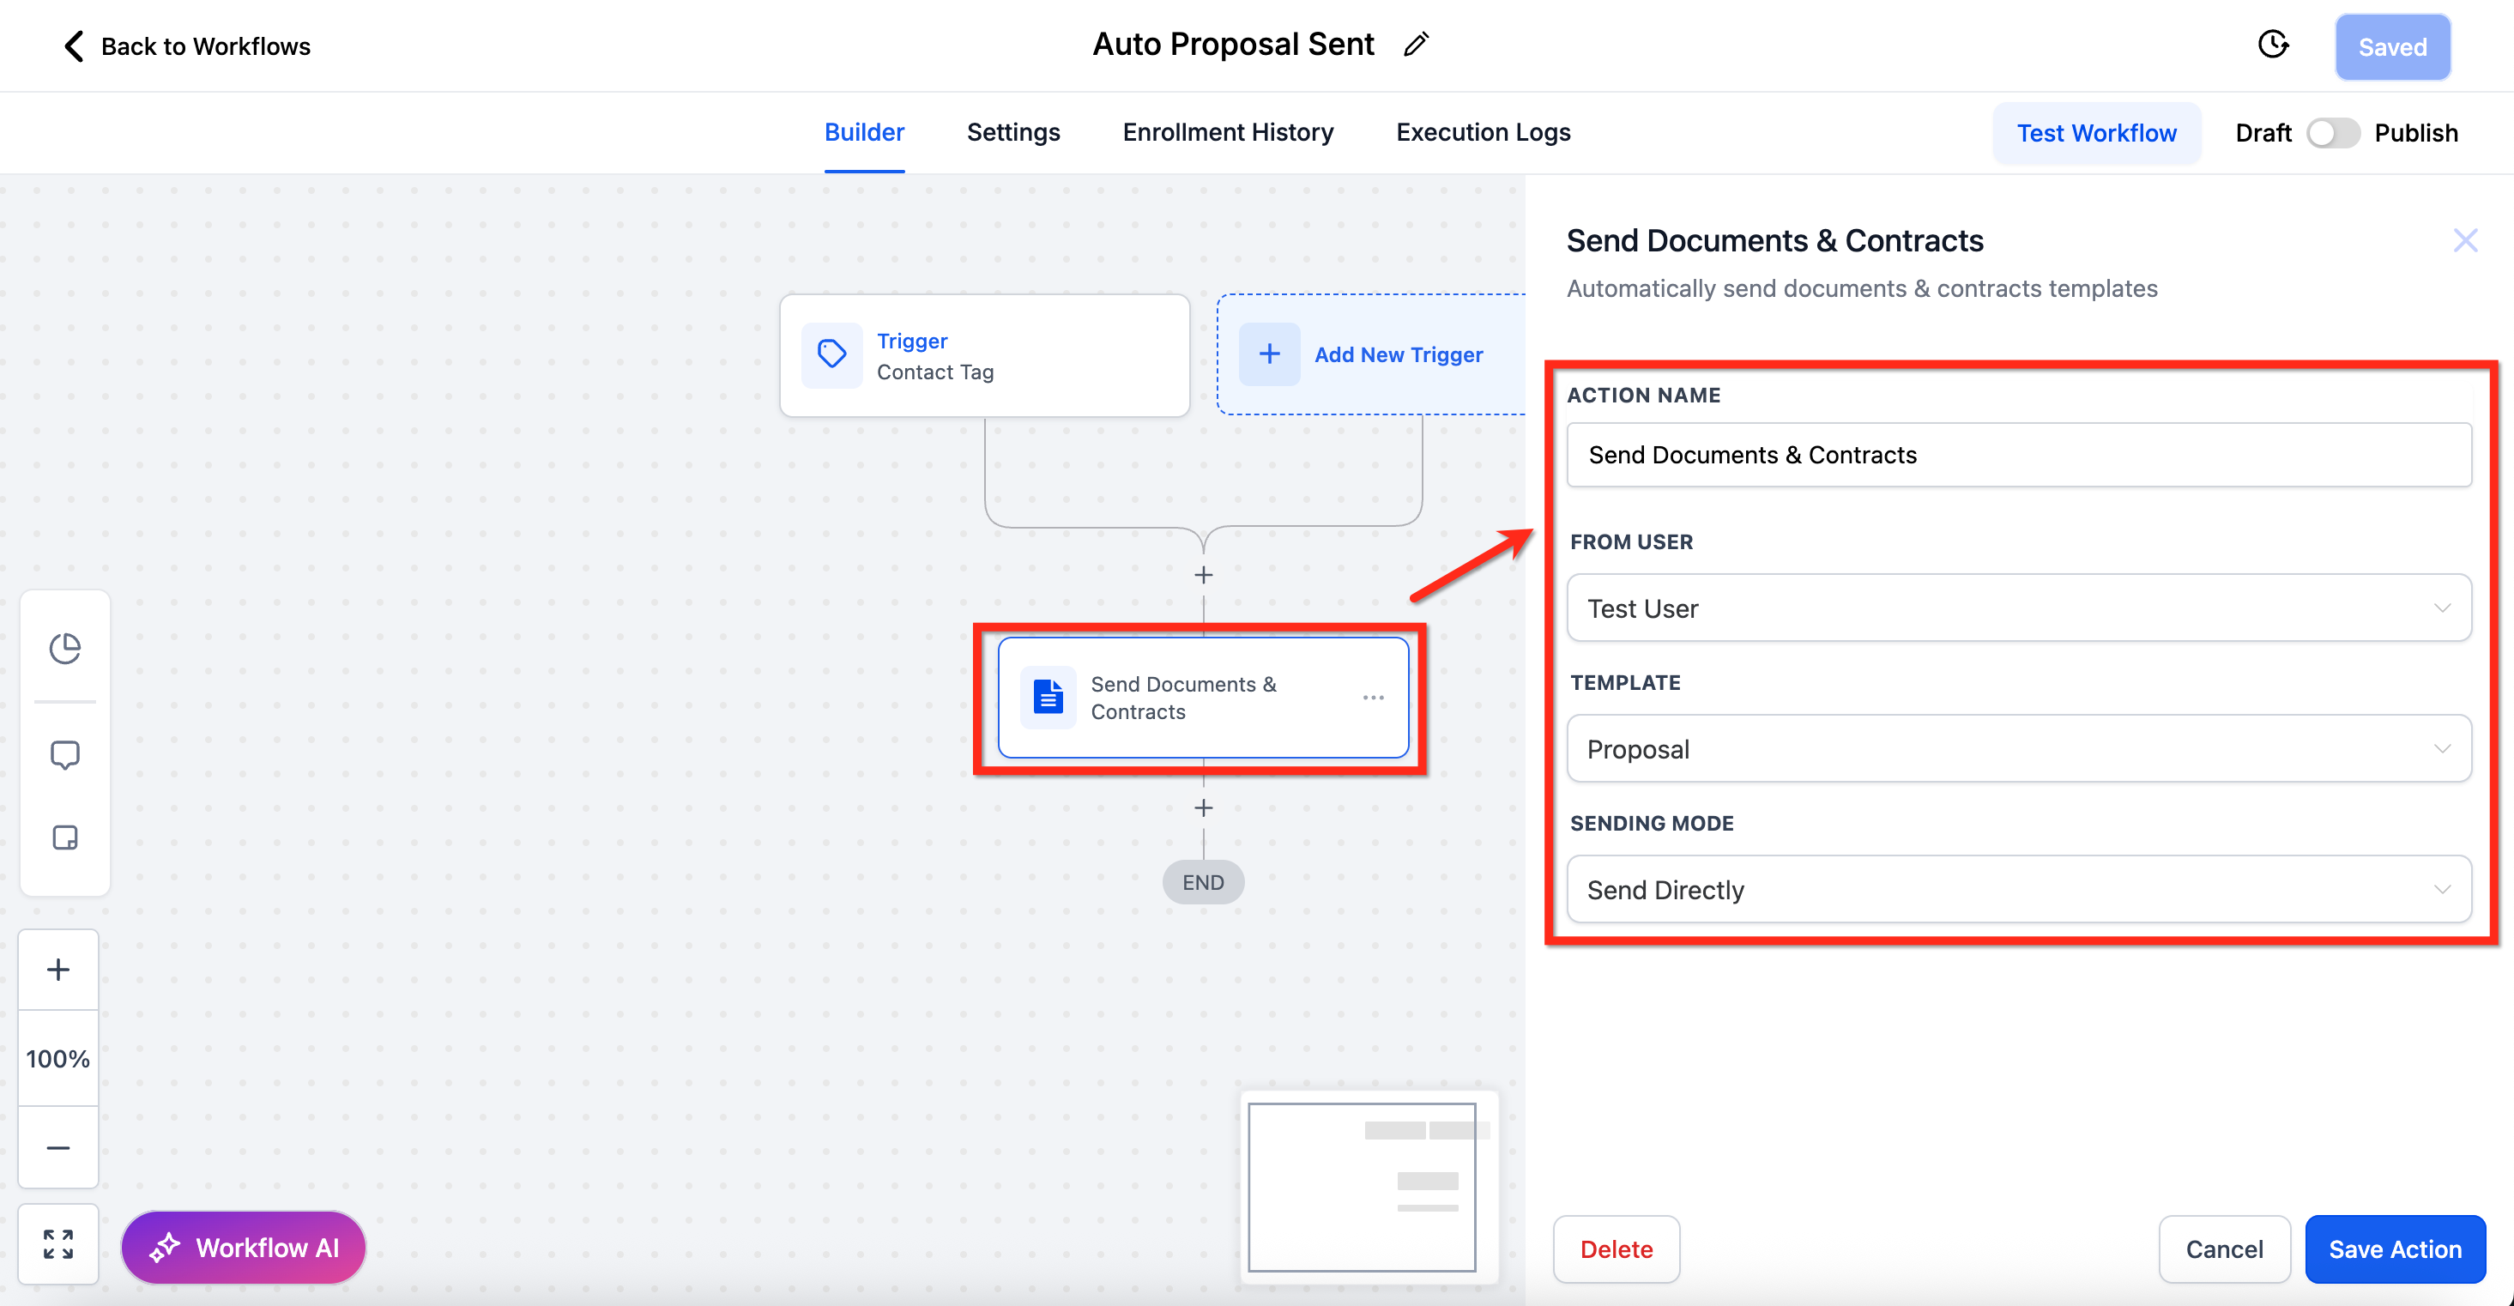Toggle the Draft/Publish switch

pyautogui.click(x=2332, y=133)
